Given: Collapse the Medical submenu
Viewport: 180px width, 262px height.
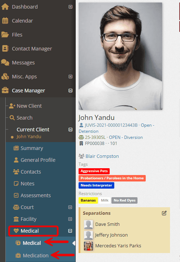Looking at the screenshot, I should [x=70, y=231].
